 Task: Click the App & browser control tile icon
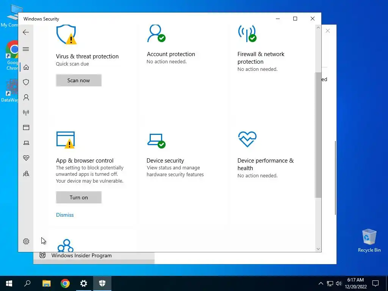[66, 140]
